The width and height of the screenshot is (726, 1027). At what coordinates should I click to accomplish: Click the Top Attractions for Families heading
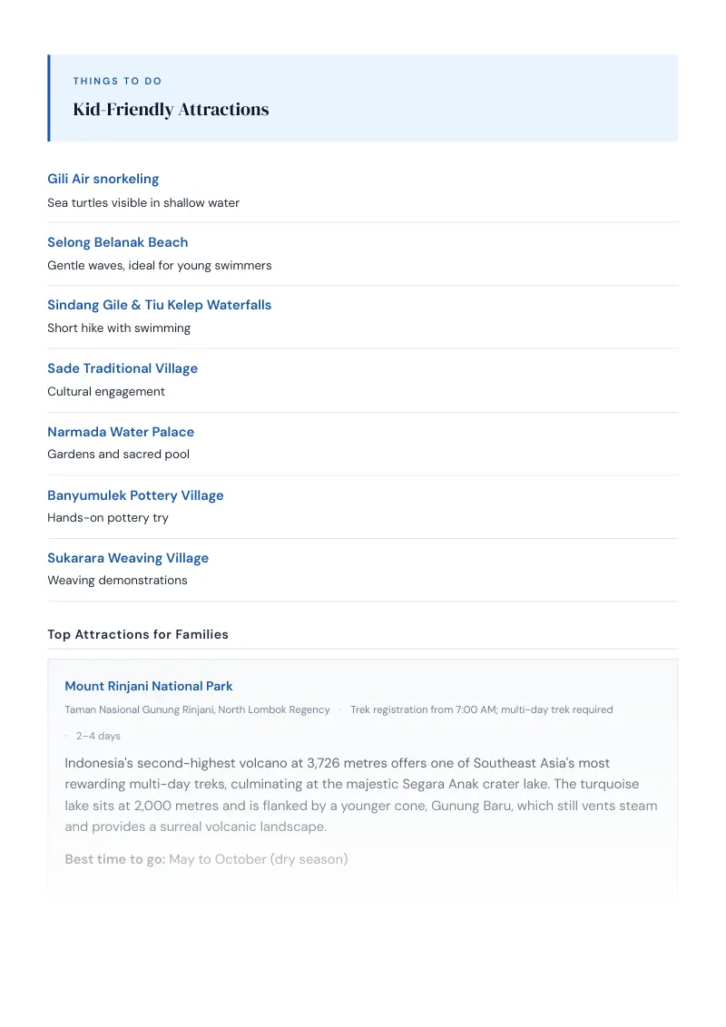point(138,634)
